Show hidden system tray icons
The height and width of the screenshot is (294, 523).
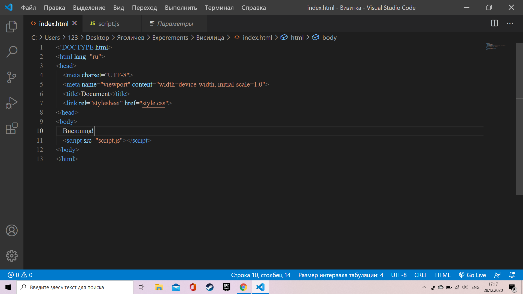click(x=424, y=287)
